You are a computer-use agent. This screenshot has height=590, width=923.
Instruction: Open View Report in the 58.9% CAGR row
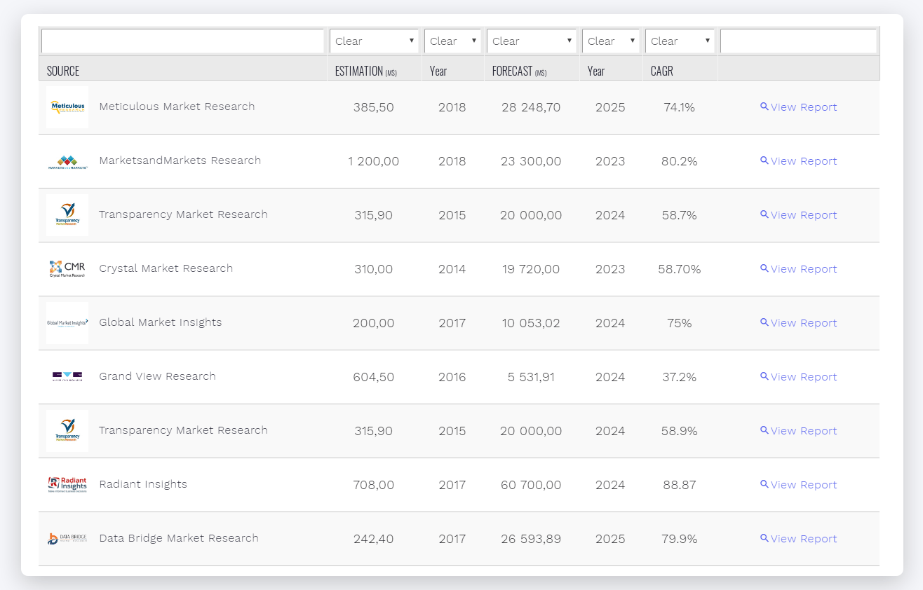(x=799, y=431)
